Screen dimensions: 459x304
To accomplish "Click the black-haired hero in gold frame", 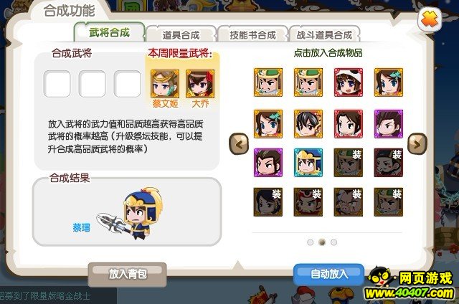I will click(x=308, y=124).
